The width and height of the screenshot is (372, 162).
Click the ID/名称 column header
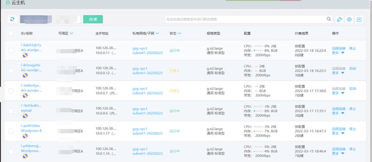click(x=27, y=33)
